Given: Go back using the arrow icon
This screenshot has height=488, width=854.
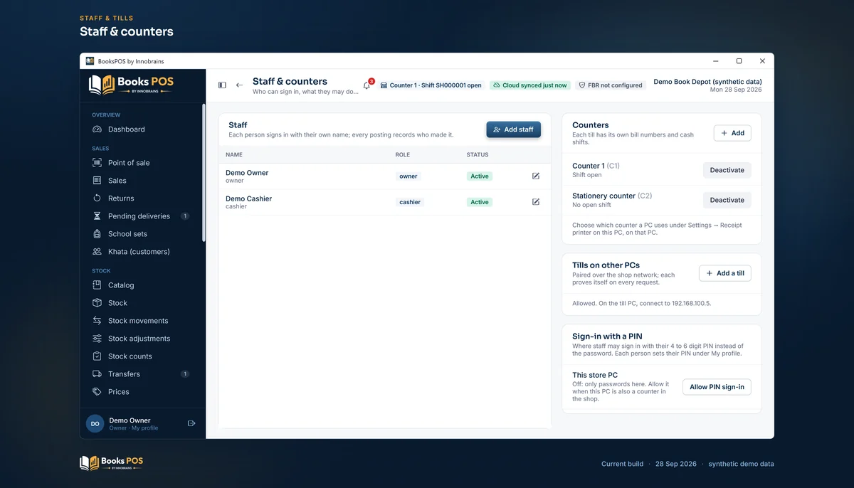Looking at the screenshot, I should pyautogui.click(x=239, y=85).
